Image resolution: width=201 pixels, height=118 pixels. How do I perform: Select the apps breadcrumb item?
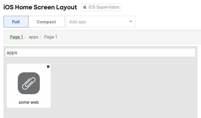tap(34, 37)
